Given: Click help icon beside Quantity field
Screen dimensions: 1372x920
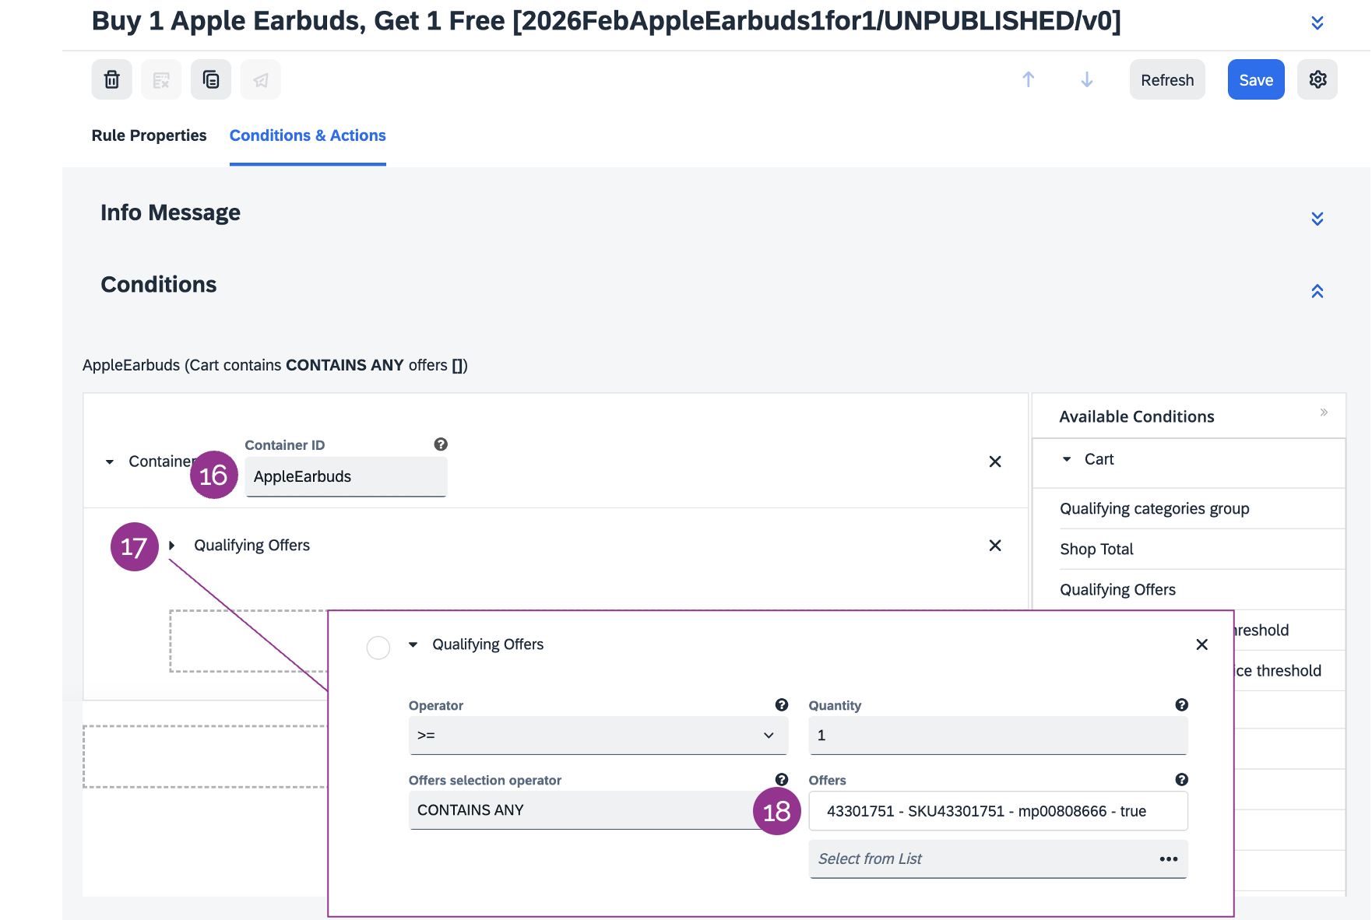Looking at the screenshot, I should 1181,705.
